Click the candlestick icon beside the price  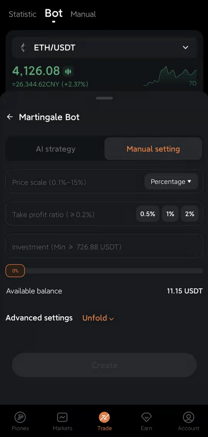point(68,70)
